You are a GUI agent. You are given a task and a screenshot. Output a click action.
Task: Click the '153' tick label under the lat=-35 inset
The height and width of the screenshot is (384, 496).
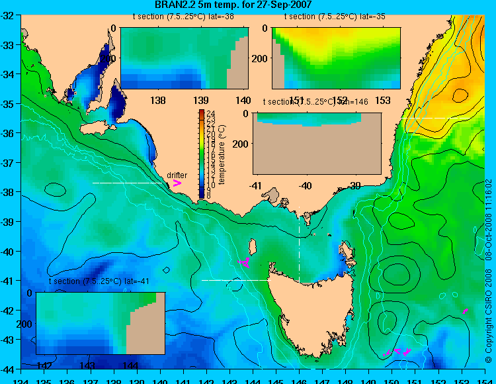tap(383, 101)
